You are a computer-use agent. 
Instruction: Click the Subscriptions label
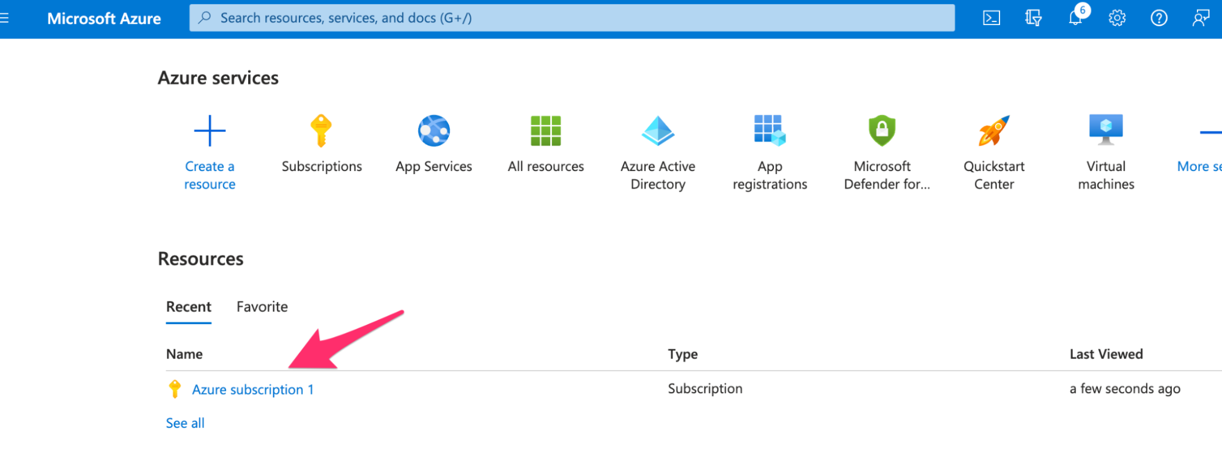(322, 166)
